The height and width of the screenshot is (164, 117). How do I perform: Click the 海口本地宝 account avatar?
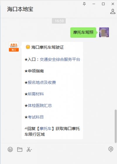point(14,47)
